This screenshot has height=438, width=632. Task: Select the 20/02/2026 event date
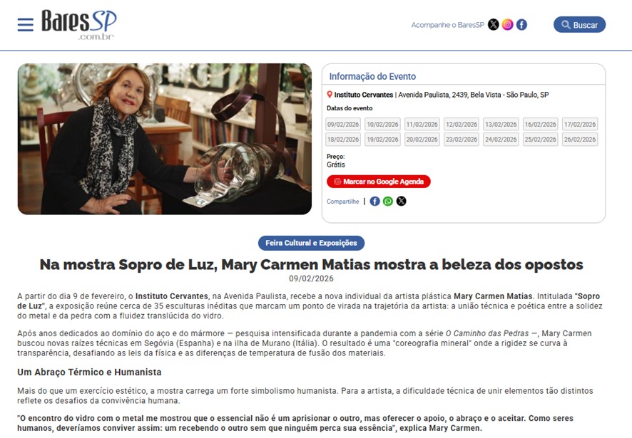[422, 140]
